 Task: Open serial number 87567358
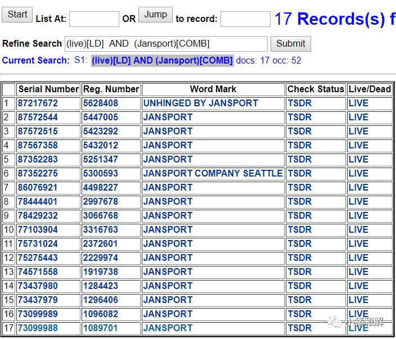coord(38,146)
